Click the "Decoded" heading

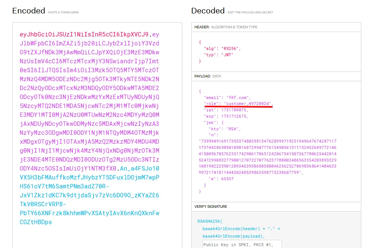pos(208,11)
